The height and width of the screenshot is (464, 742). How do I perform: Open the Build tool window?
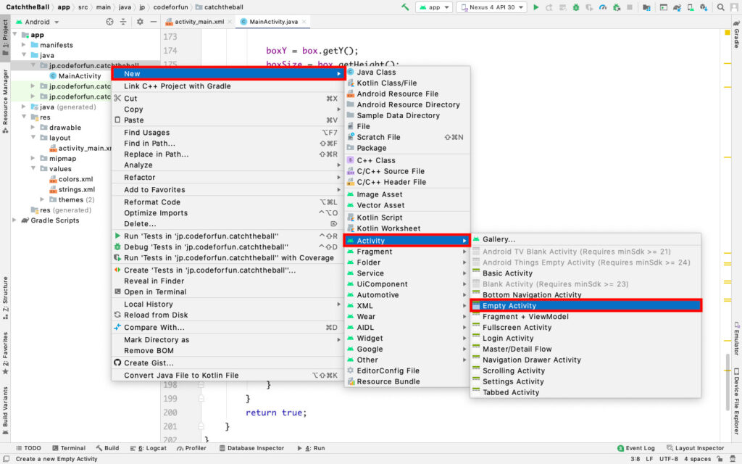point(107,448)
